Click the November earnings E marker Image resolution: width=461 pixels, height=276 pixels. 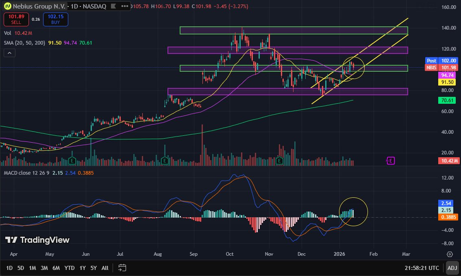point(279,160)
